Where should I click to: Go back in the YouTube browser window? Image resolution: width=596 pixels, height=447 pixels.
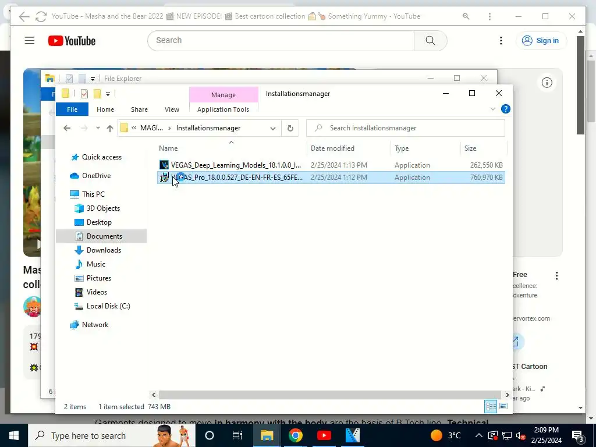pyautogui.click(x=24, y=16)
